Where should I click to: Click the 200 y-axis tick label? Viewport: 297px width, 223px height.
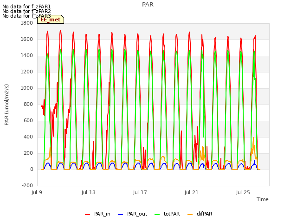tap(28, 153)
